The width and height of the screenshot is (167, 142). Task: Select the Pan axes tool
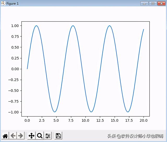31,136
